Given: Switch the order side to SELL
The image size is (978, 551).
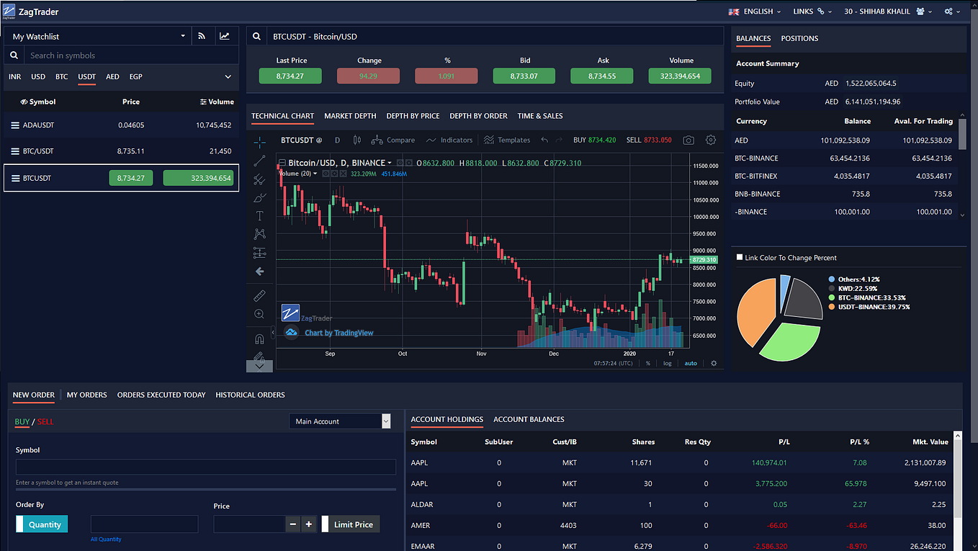Looking at the screenshot, I should (x=45, y=421).
